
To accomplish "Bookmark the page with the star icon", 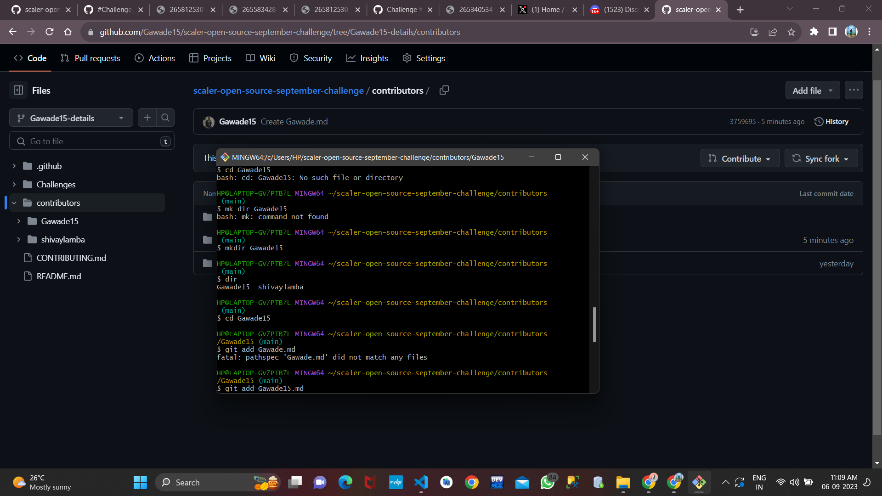I will tap(791, 32).
